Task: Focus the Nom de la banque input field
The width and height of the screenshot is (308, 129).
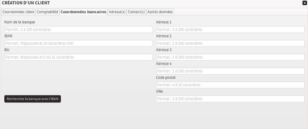Action: tap(78, 30)
